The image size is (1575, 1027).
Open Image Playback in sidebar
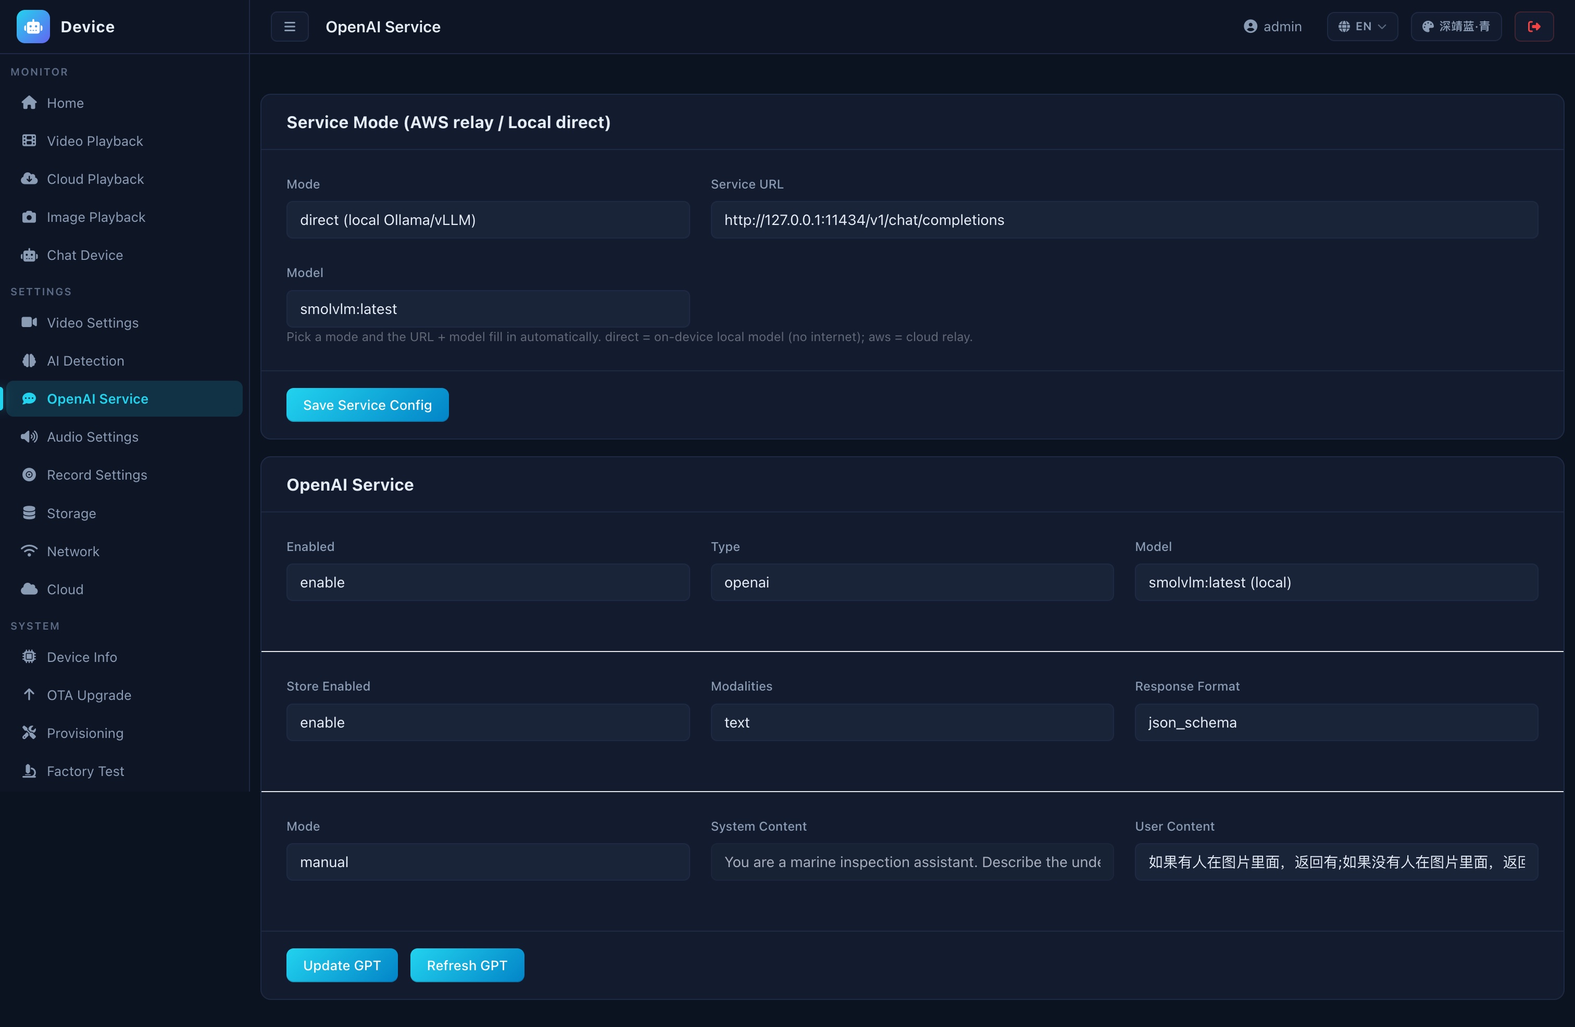[x=124, y=216]
